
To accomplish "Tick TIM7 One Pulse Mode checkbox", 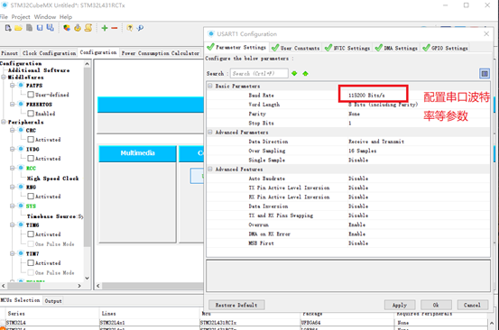I will [31, 272].
